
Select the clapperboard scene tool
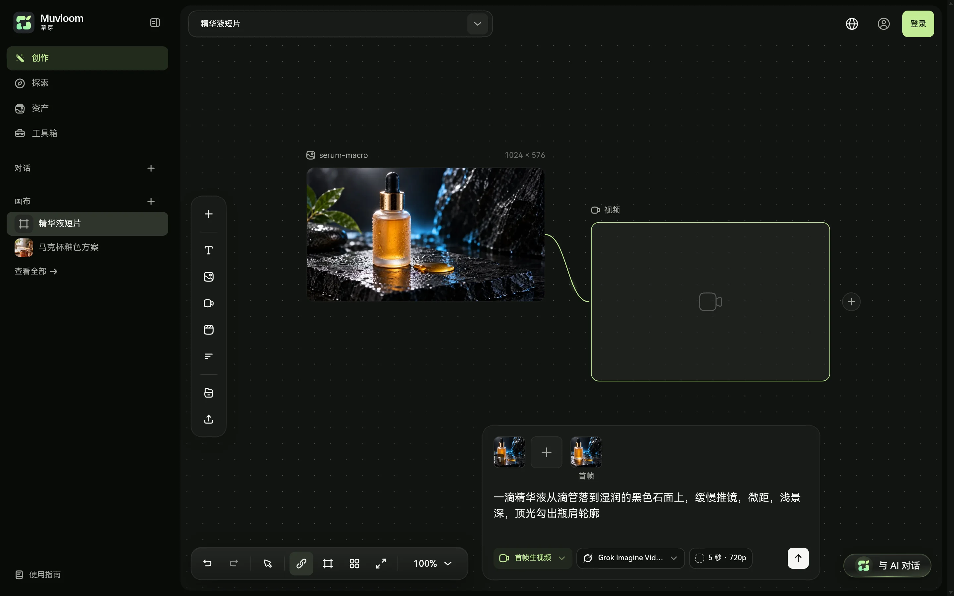tap(209, 330)
